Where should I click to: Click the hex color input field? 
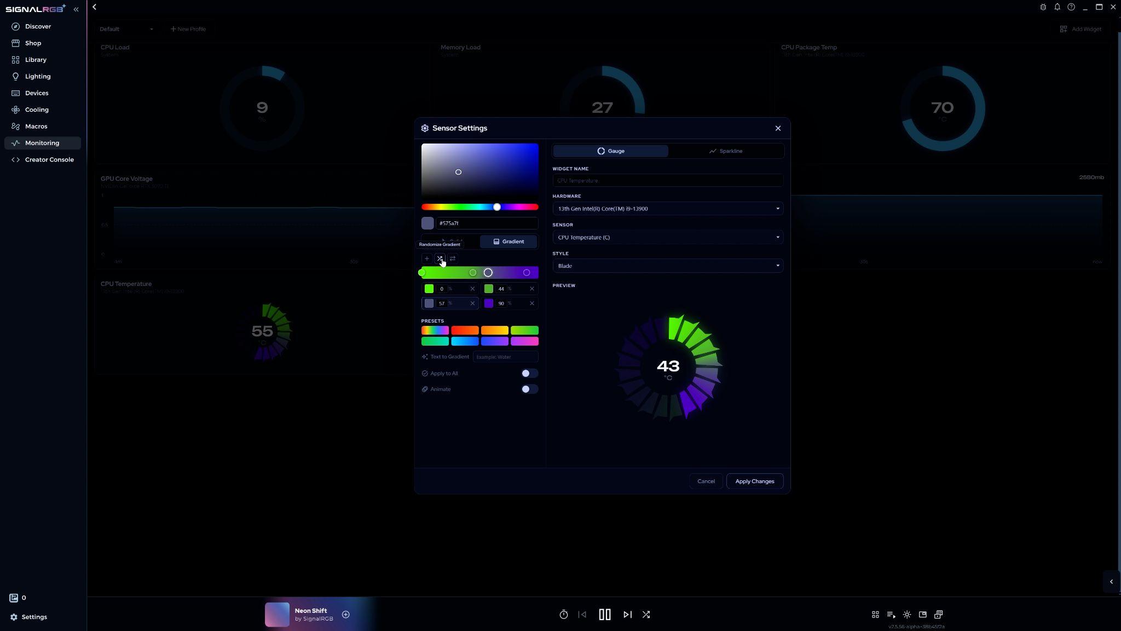click(487, 223)
